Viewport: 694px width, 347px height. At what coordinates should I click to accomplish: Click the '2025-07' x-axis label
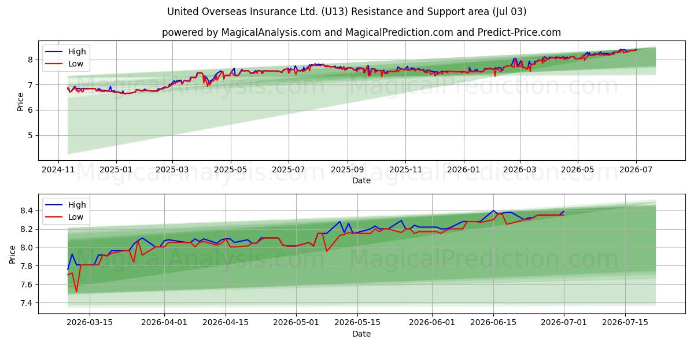289,170
